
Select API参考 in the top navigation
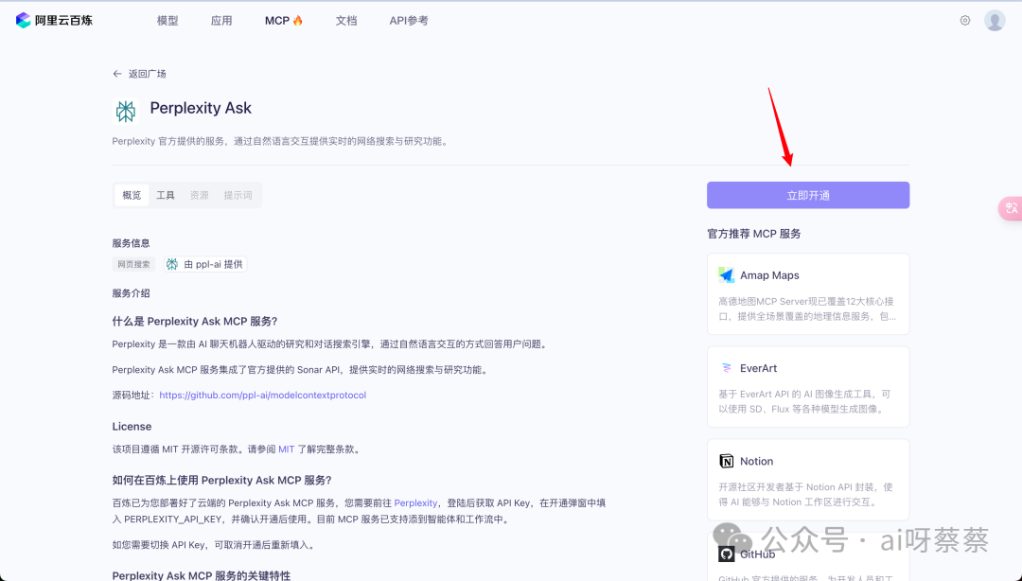coord(408,19)
